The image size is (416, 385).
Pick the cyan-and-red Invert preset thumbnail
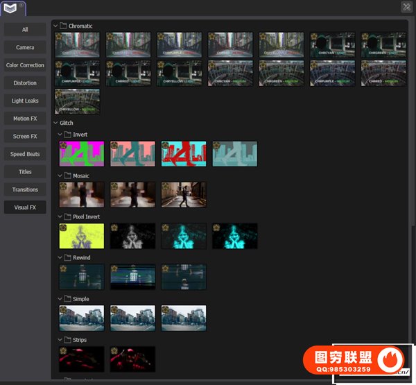tap(184, 154)
